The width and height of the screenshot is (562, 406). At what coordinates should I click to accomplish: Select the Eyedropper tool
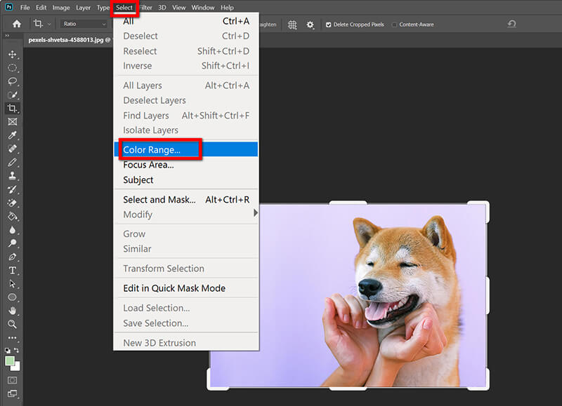[13, 135]
